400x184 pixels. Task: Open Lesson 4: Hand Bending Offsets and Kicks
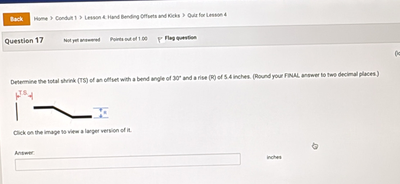pyautogui.click(x=132, y=16)
